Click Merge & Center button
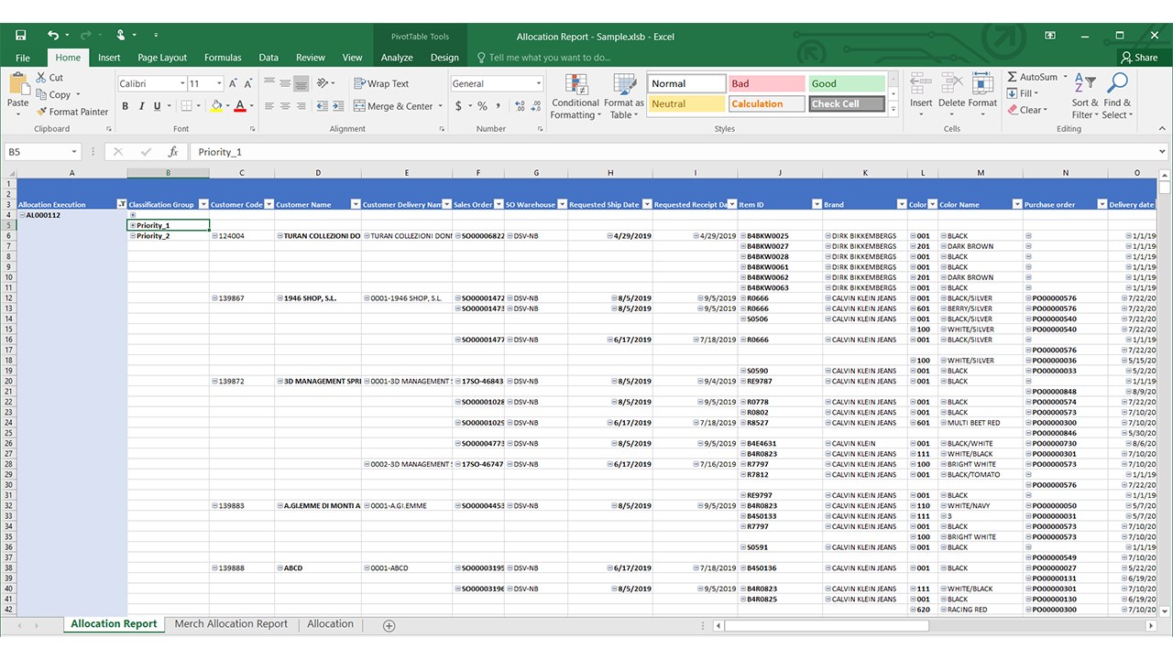Viewport: 1173px width, 659px height. pos(393,106)
